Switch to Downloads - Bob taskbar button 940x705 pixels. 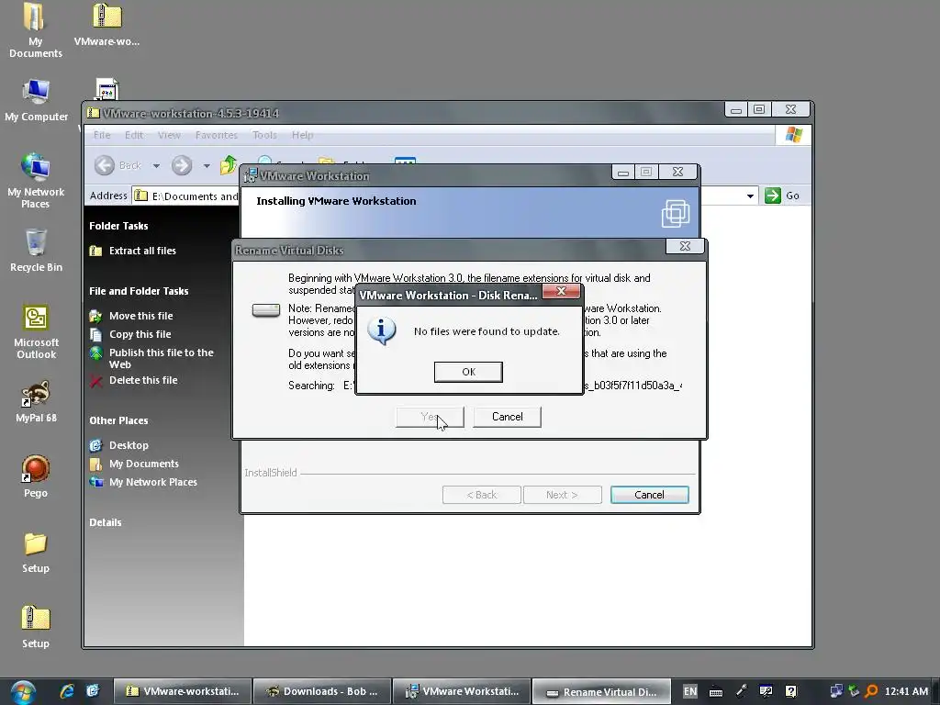pos(322,691)
